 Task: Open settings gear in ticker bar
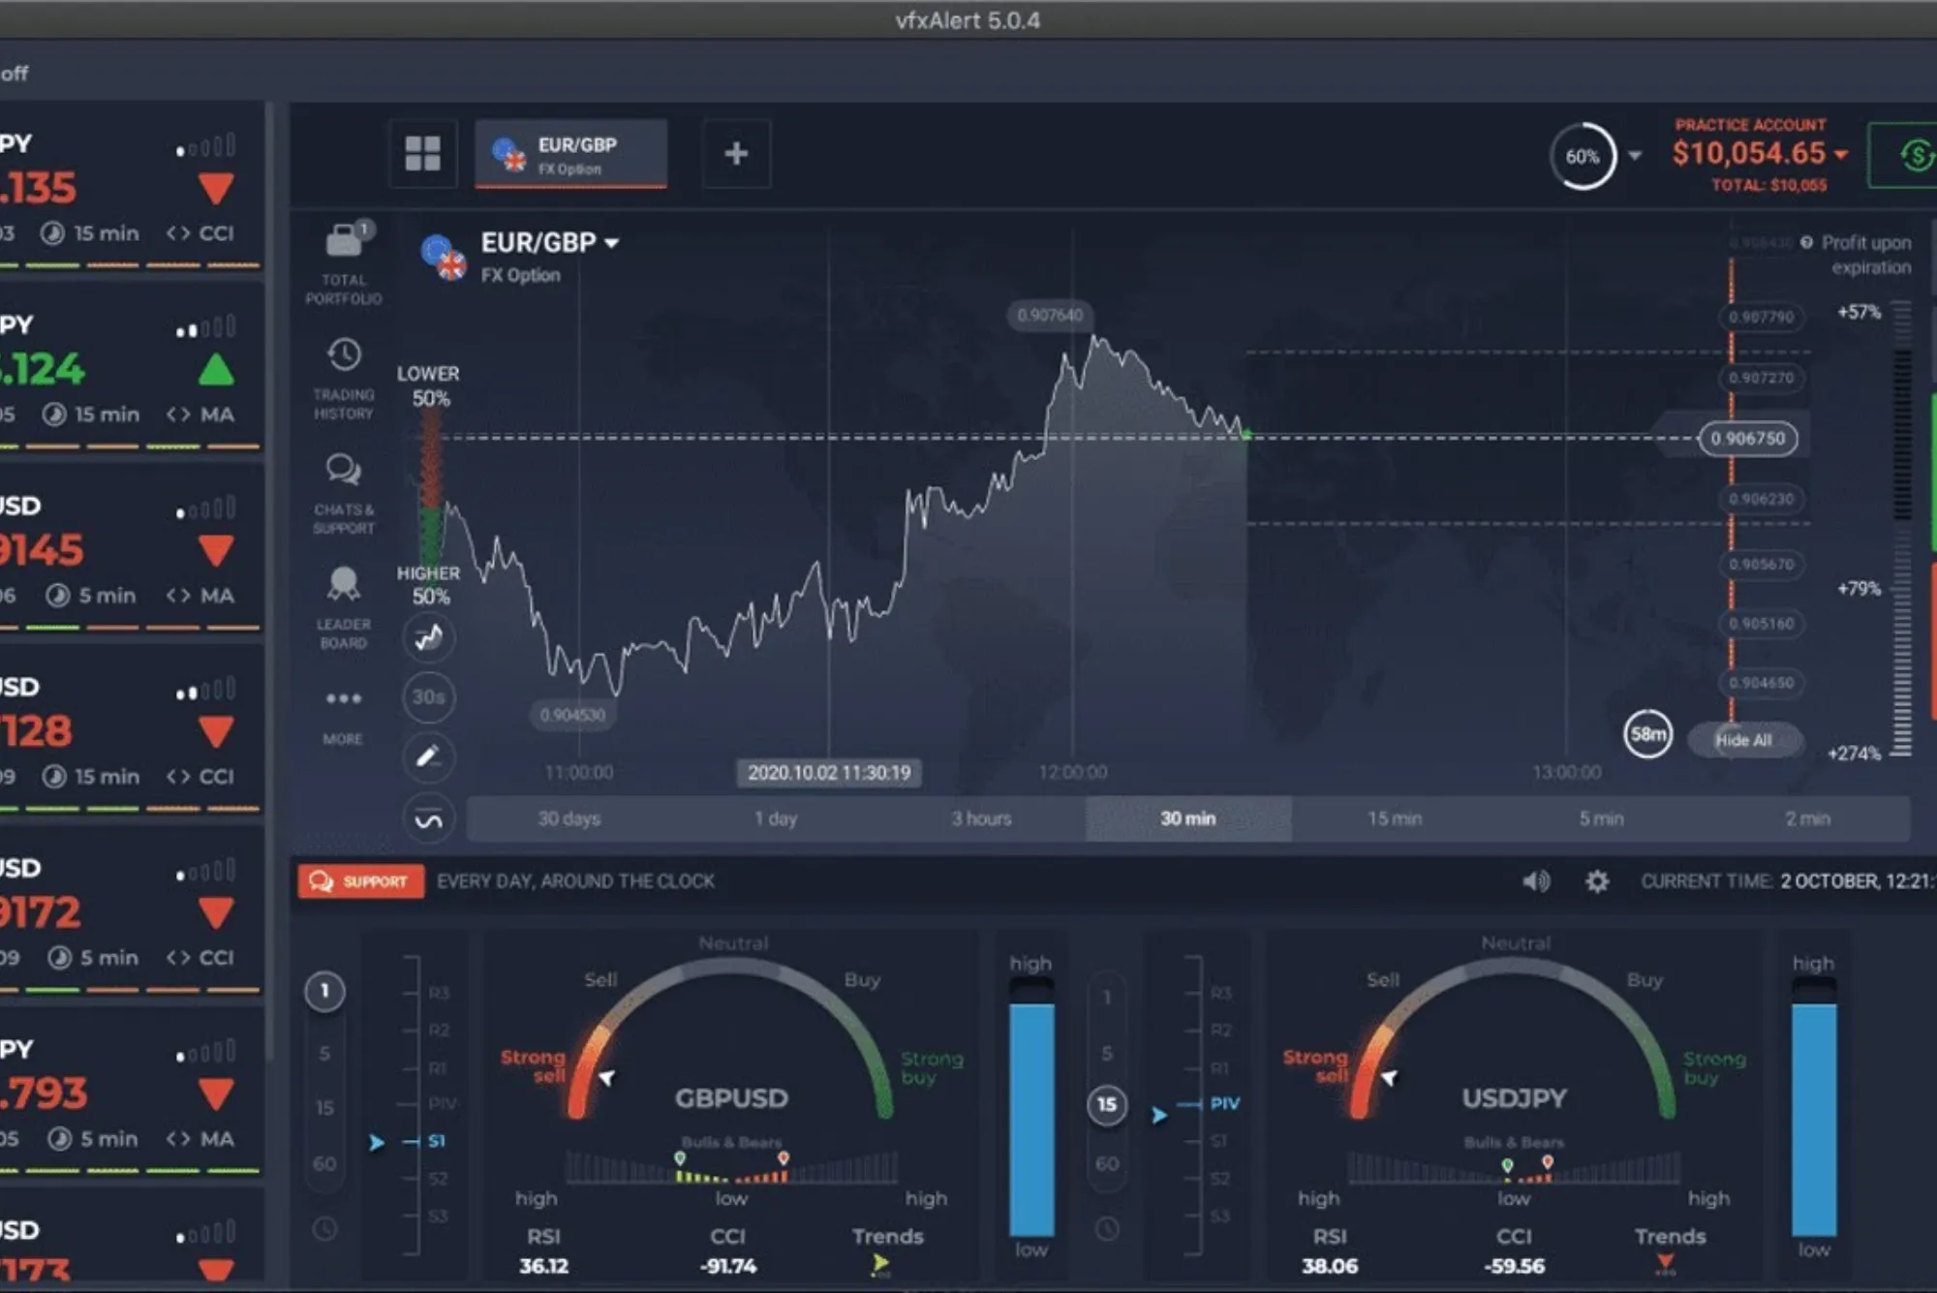click(1597, 881)
